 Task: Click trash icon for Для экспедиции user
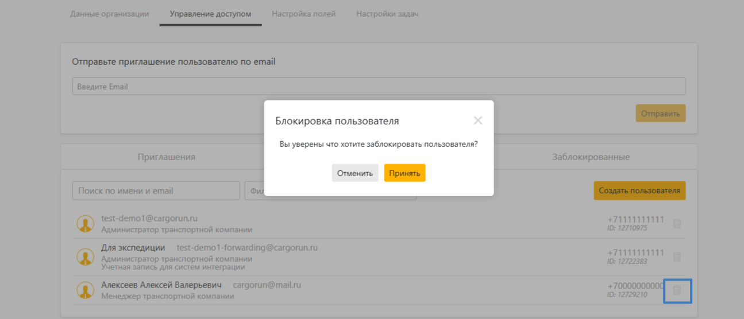[x=677, y=257]
